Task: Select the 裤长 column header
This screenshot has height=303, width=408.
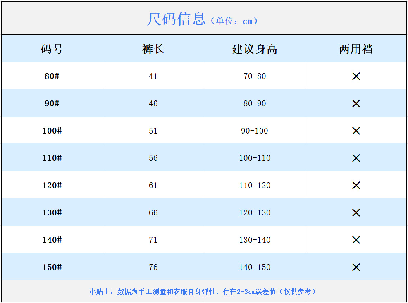Action: [x=153, y=49]
